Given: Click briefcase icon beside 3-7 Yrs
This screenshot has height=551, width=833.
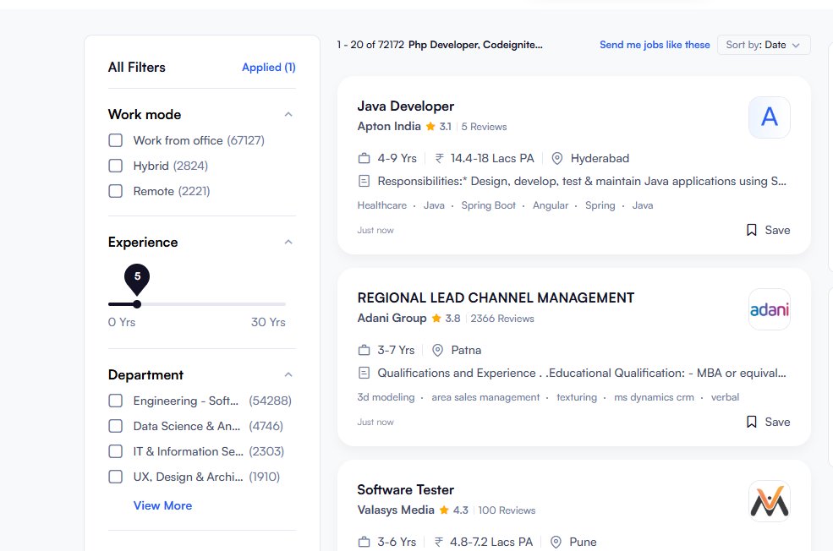Looking at the screenshot, I should [364, 351].
